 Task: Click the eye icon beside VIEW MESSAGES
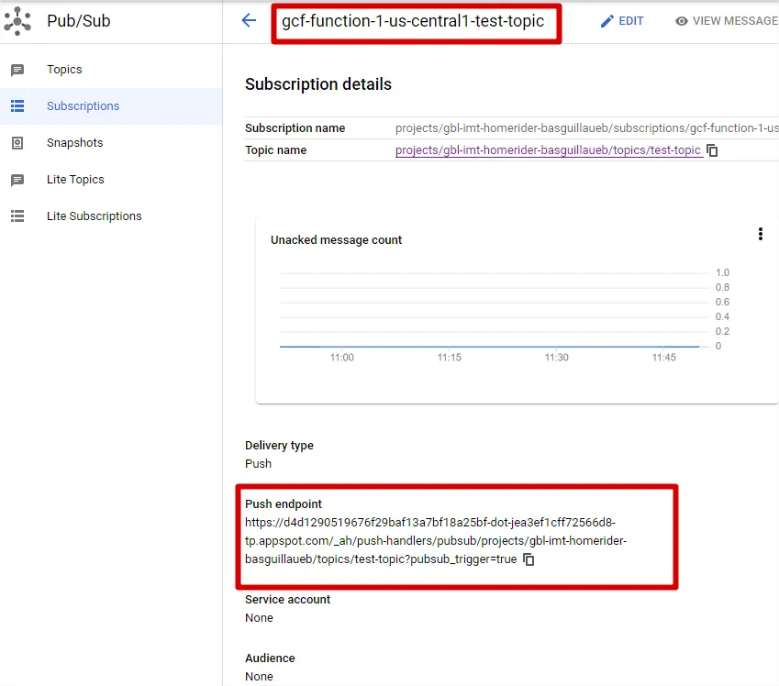(682, 21)
